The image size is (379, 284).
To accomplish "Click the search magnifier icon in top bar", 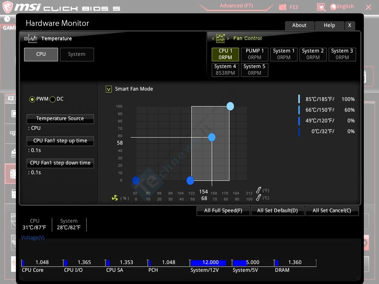I will pos(321,7).
